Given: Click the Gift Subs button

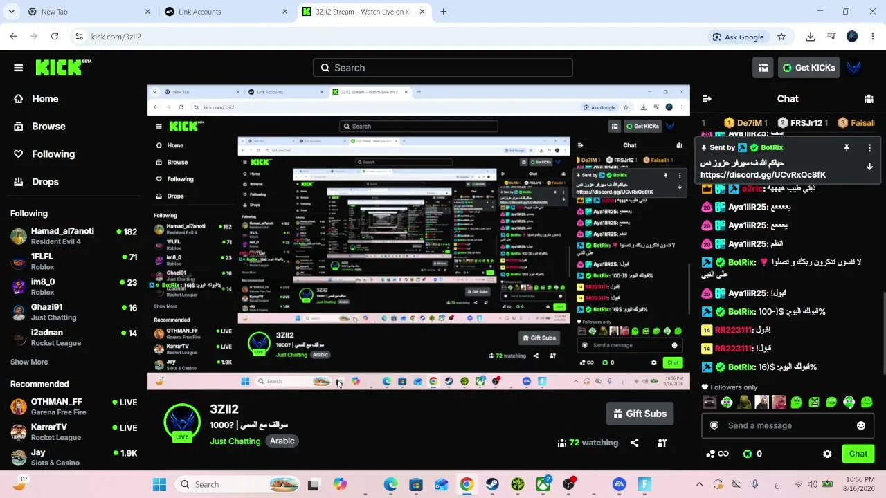Looking at the screenshot, I should click(640, 414).
